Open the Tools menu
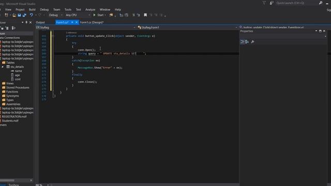Viewport: 331px width, 186px height. [68, 10]
